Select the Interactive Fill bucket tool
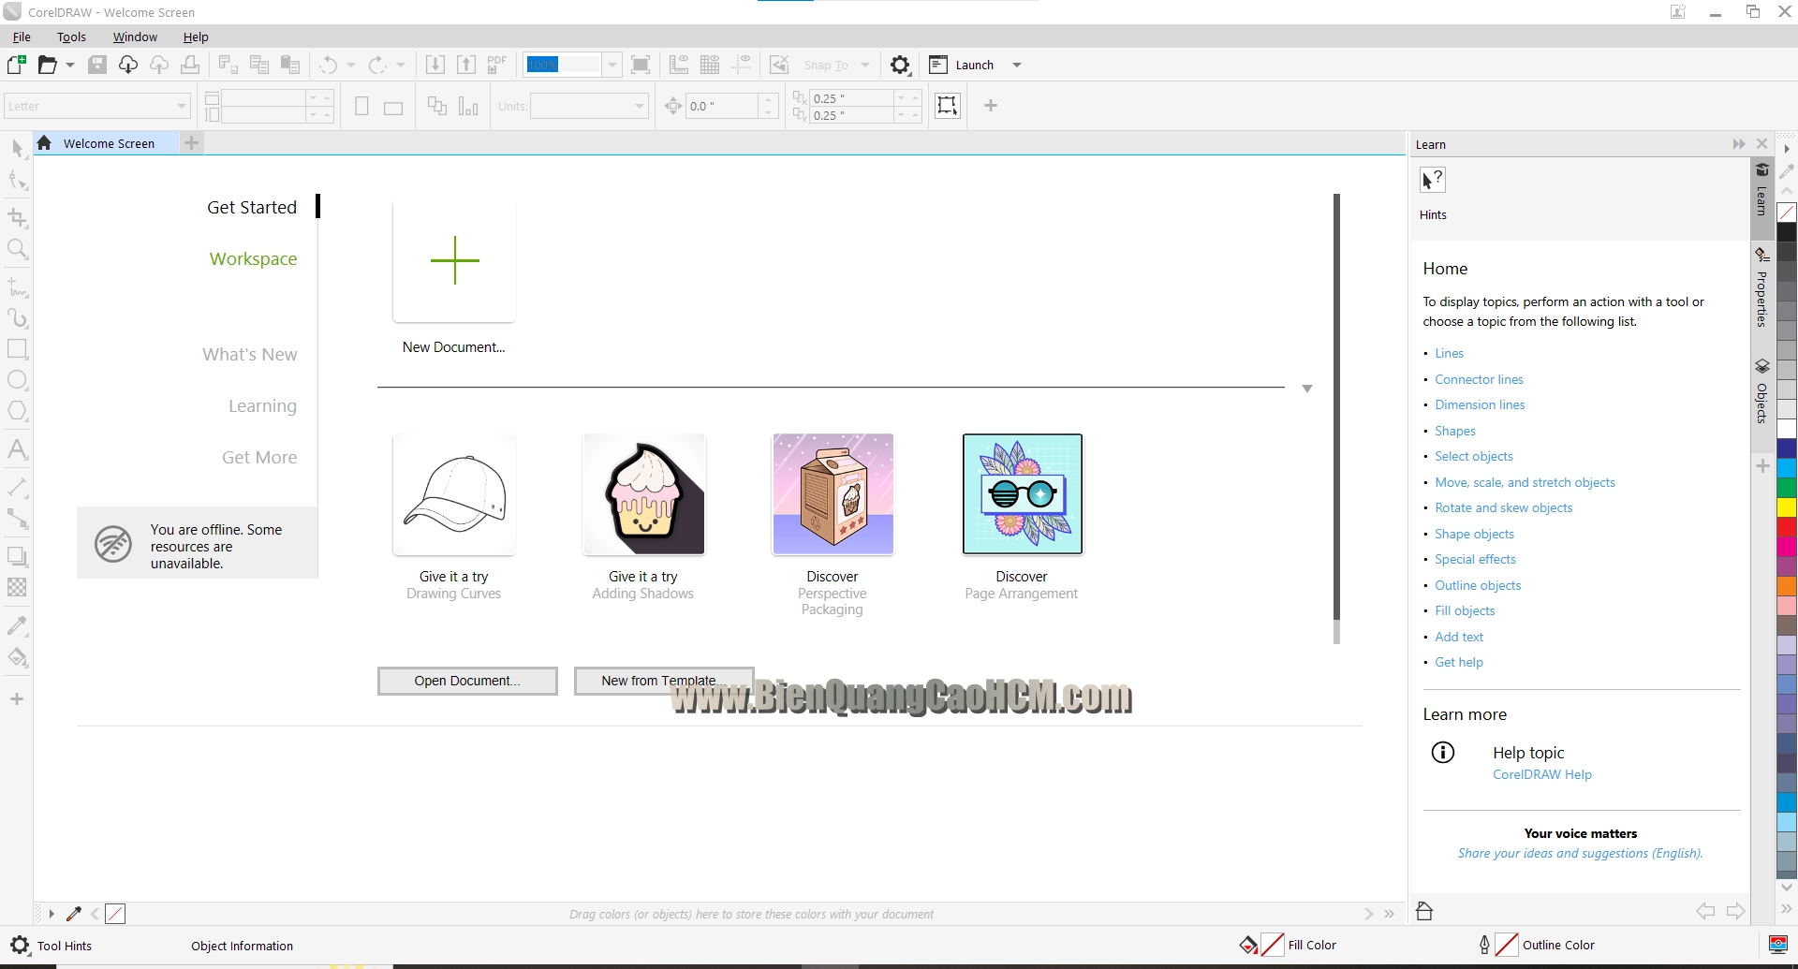The width and height of the screenshot is (1798, 969). click(17, 657)
